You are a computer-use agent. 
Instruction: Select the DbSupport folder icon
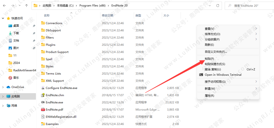click(43, 30)
